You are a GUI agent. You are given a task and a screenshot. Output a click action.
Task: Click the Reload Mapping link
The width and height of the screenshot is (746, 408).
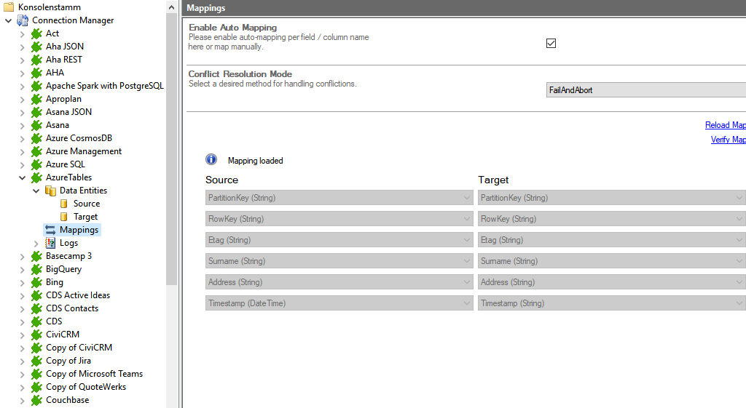725,125
